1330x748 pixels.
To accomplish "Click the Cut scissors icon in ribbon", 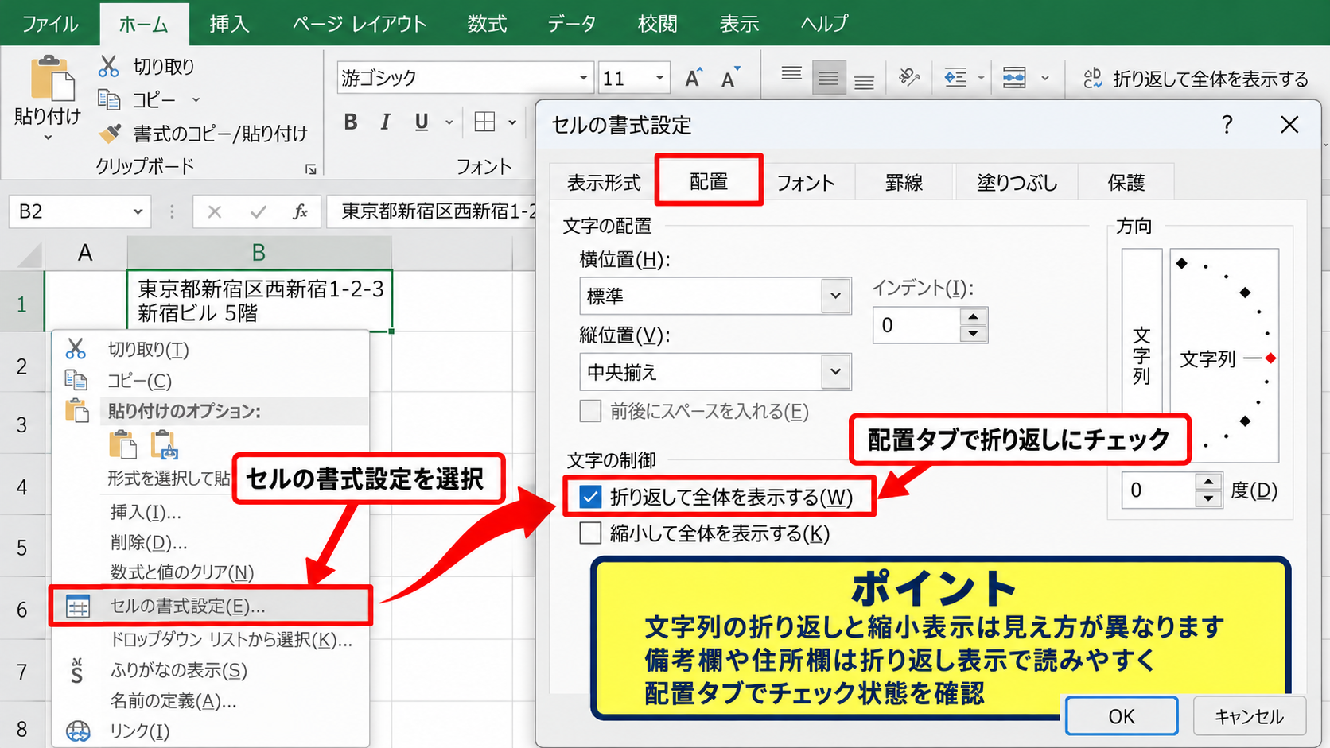I will tap(108, 66).
